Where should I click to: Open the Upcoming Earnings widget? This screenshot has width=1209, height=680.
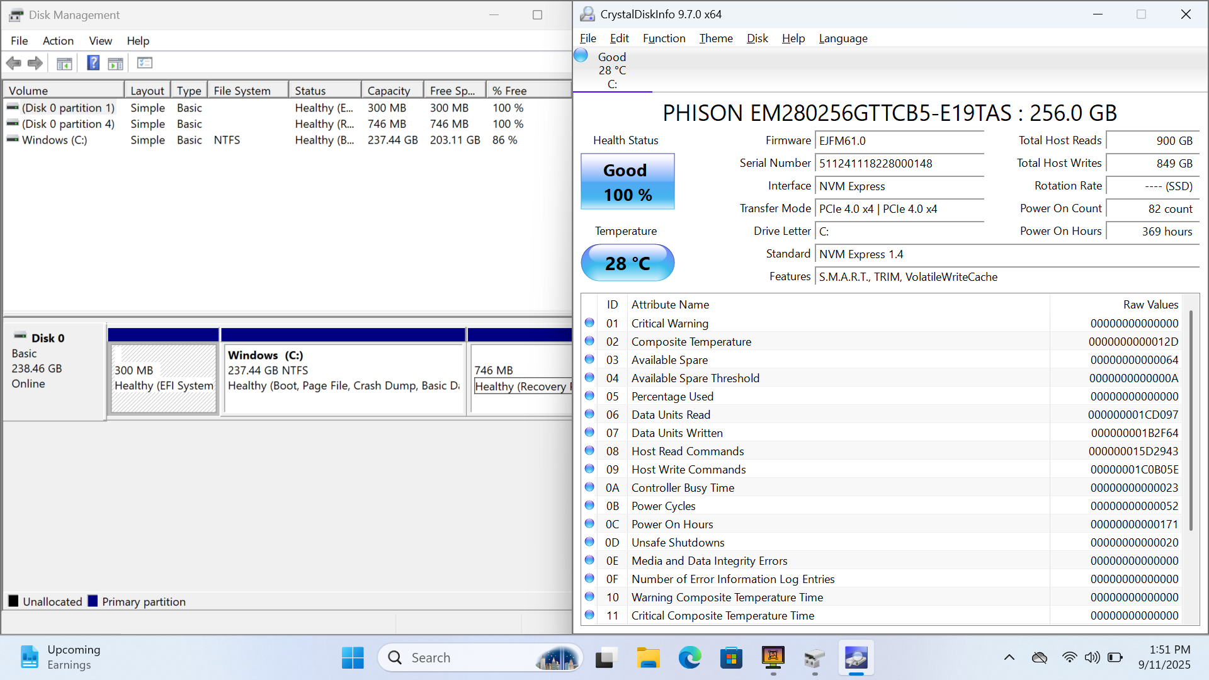coord(61,657)
